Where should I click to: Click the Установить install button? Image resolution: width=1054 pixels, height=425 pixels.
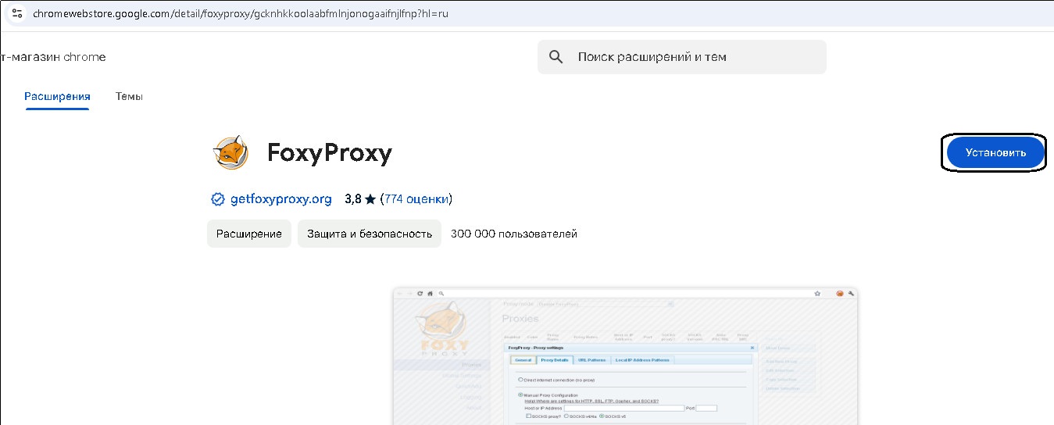point(995,152)
